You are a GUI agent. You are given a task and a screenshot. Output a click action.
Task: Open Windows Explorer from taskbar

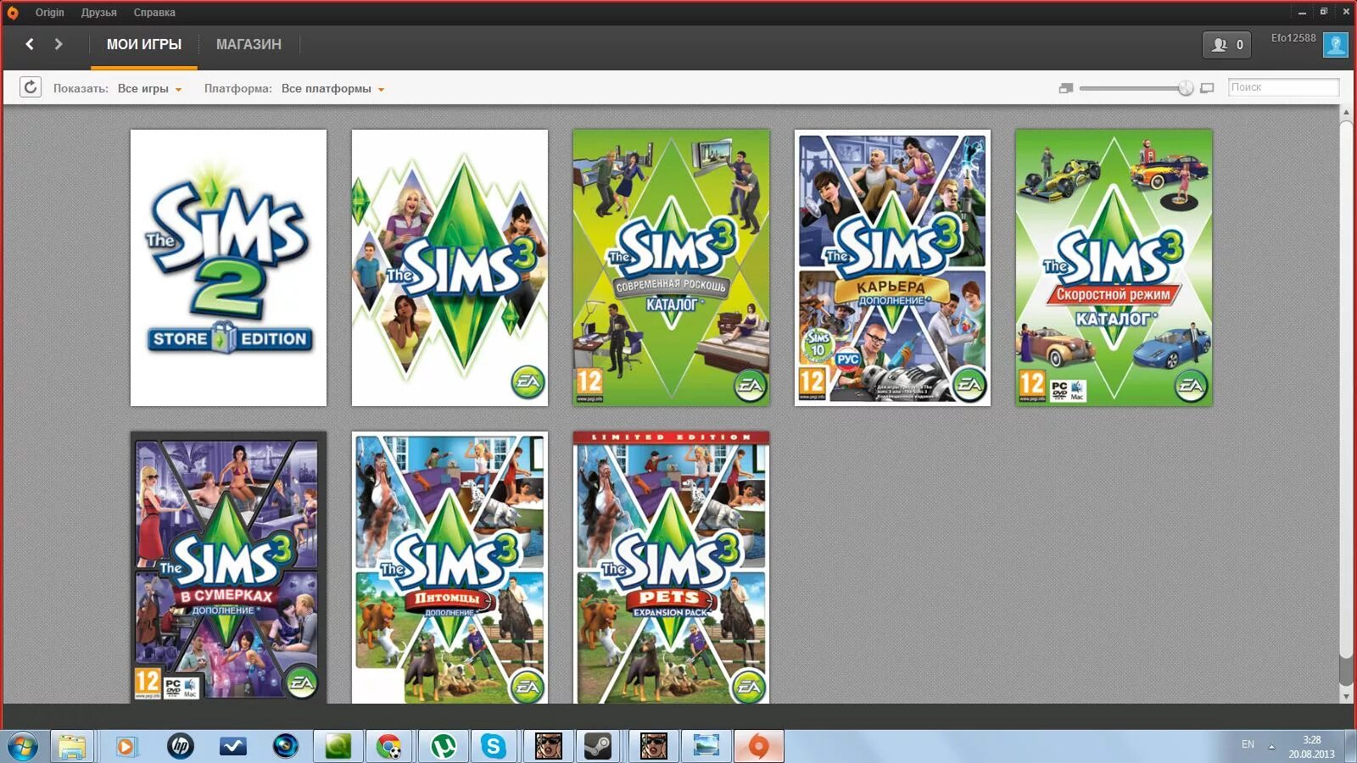pos(72,747)
